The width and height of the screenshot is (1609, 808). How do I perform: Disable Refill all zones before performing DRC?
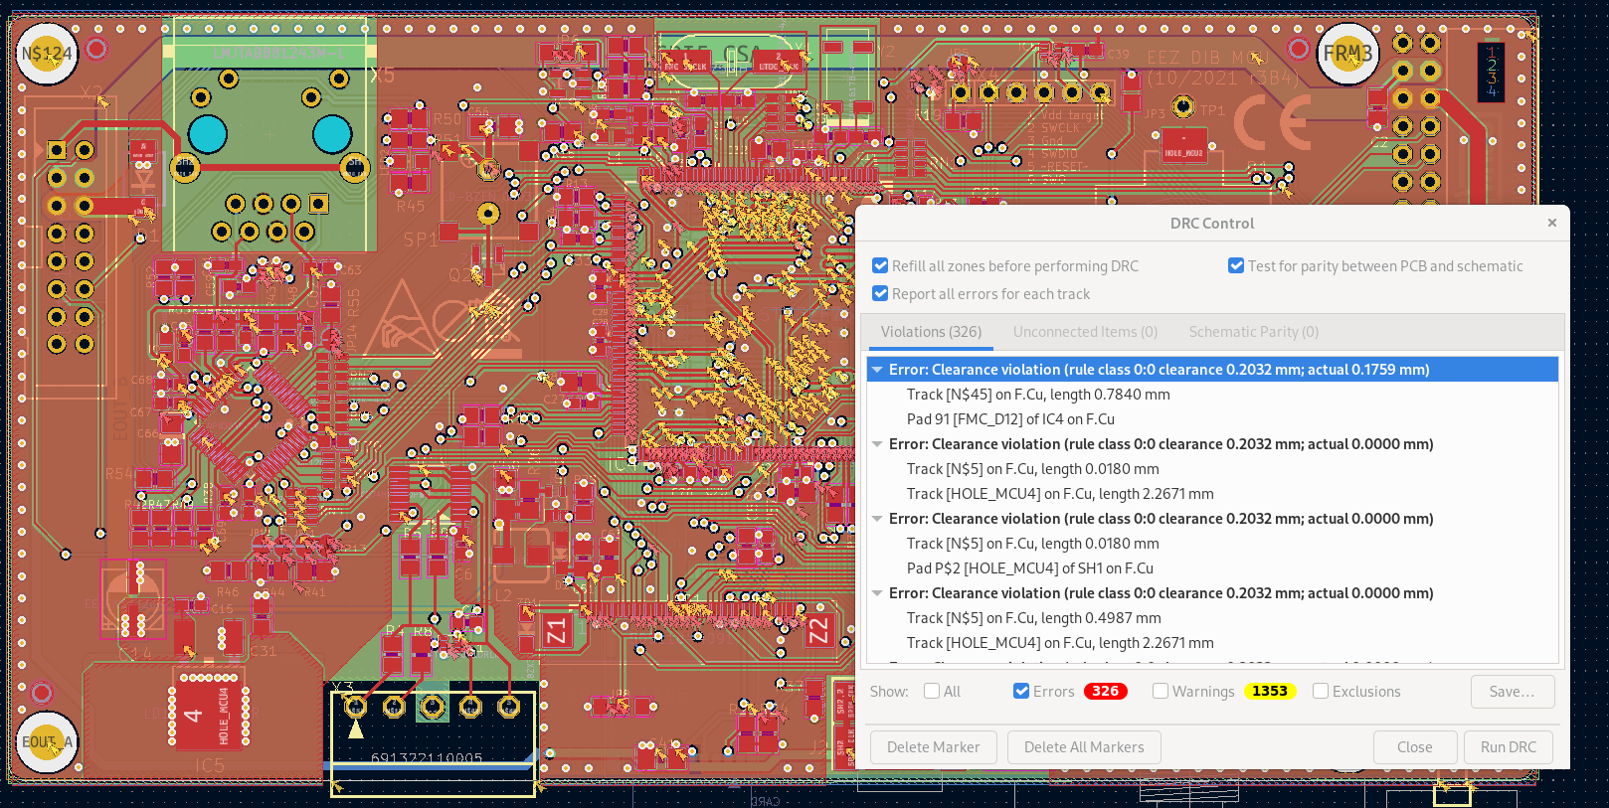pyautogui.click(x=880, y=266)
